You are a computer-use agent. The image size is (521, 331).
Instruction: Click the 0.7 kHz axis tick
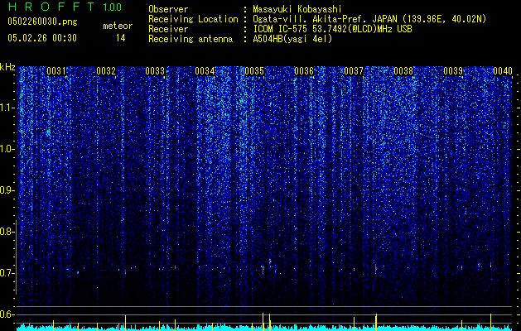7,273
